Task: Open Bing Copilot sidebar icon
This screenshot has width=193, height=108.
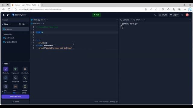Action: 190,9
